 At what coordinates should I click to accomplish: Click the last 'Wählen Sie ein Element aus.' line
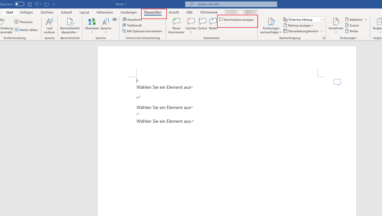pos(164,121)
